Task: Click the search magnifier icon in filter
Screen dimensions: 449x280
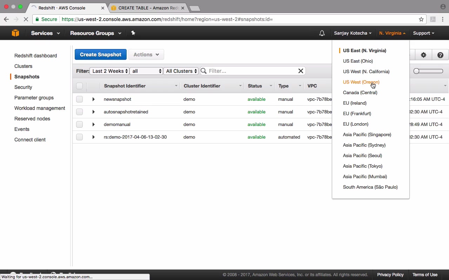Action: click(204, 71)
